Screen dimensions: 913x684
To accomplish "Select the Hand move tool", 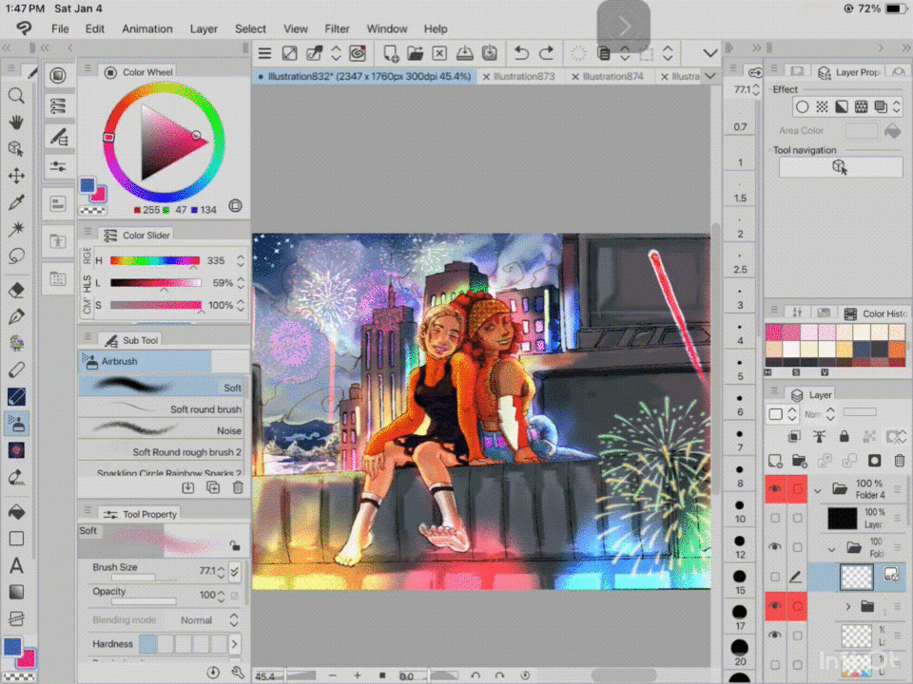I will click(x=16, y=122).
